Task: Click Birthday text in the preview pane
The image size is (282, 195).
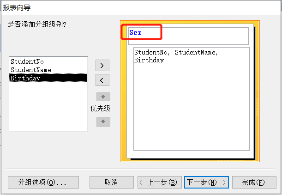Action: [x=149, y=60]
